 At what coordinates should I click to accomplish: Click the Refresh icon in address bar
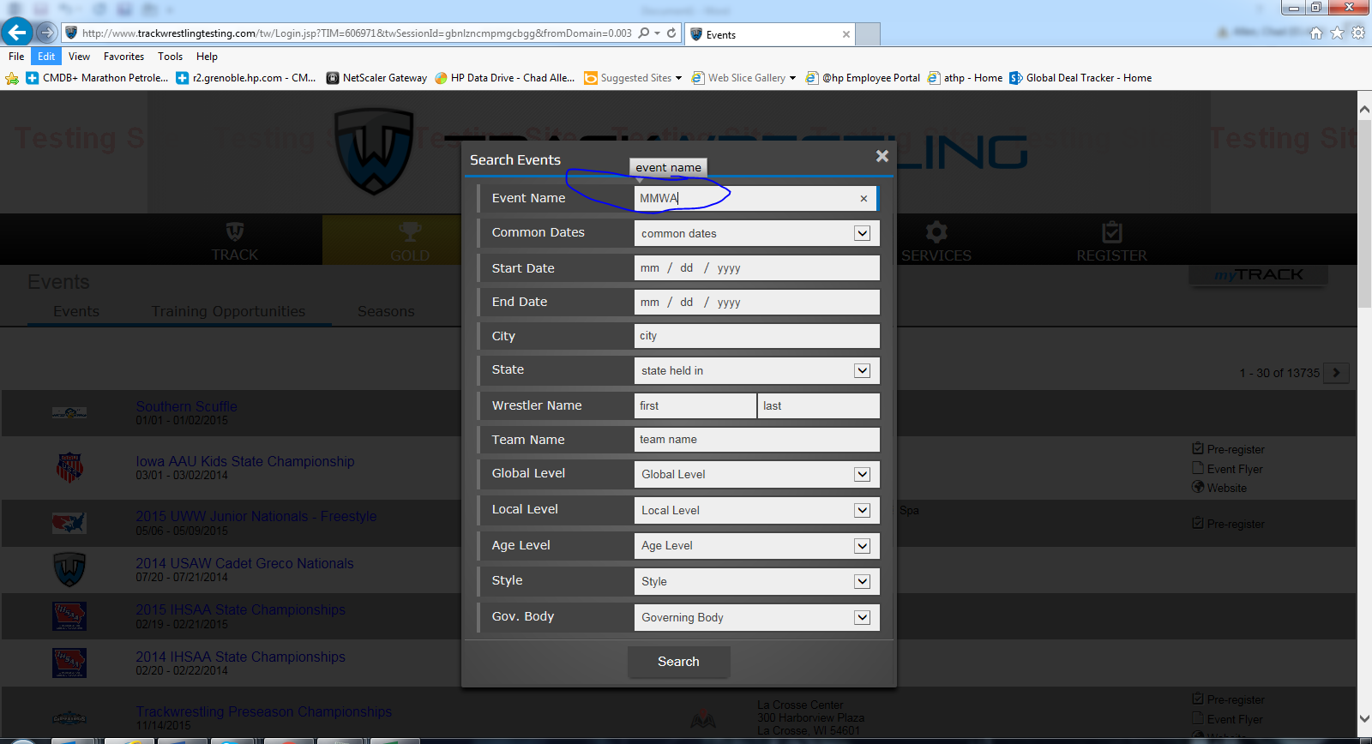click(x=671, y=33)
